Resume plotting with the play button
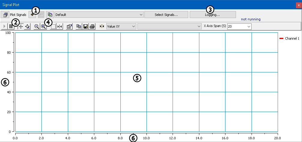Viewport: 302px width, 142px height. pyautogui.click(x=4, y=26)
